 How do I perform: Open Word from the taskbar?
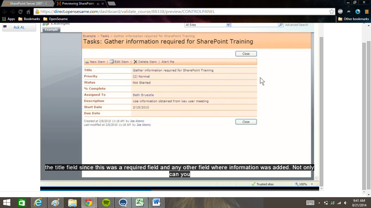point(156,203)
